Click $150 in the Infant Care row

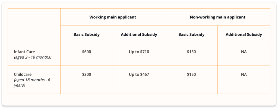point(191,52)
